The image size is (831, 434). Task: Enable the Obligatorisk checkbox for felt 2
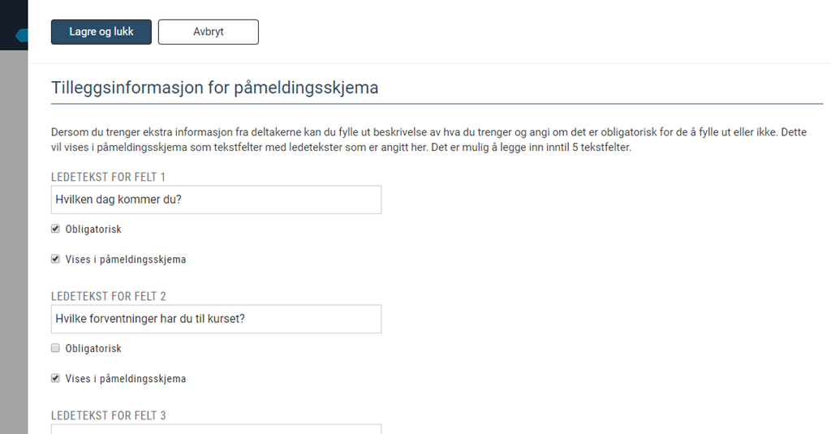(x=55, y=348)
